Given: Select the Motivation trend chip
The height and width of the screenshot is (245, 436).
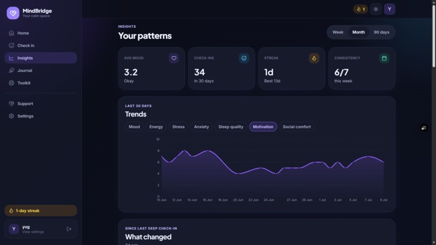Looking at the screenshot, I should coord(263,127).
